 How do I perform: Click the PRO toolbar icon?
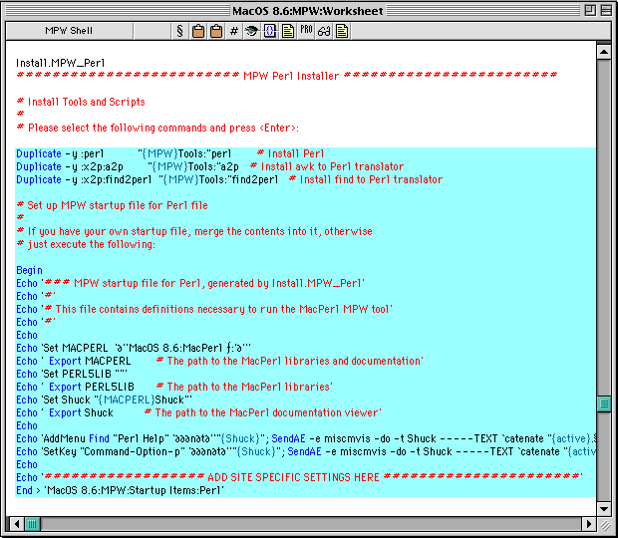click(306, 30)
